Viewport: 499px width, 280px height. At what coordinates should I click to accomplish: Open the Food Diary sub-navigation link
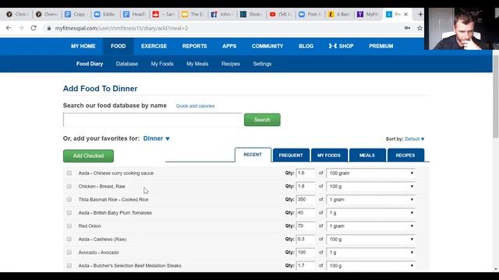point(90,64)
